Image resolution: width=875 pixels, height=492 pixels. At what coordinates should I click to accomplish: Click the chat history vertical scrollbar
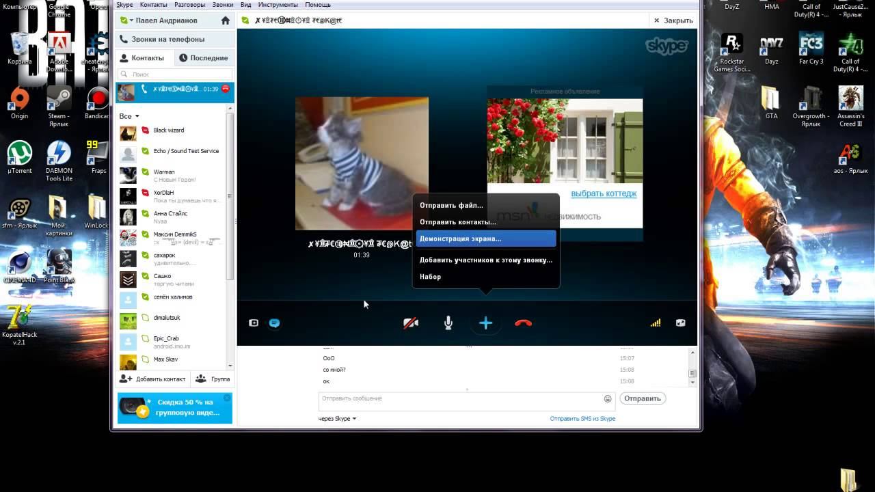tap(692, 374)
